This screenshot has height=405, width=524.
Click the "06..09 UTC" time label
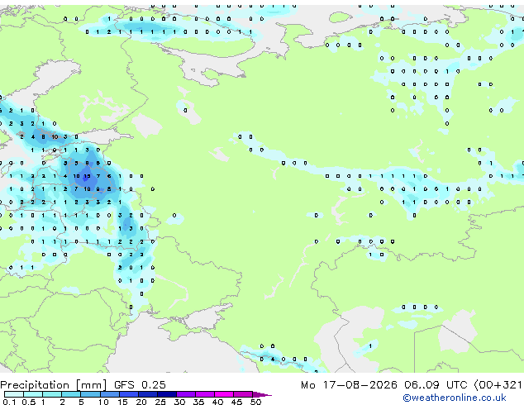[436, 385]
